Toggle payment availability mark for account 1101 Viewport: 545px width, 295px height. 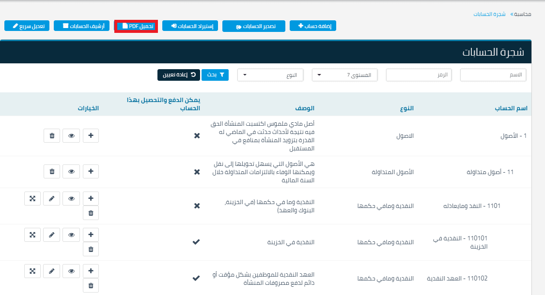tap(197, 206)
